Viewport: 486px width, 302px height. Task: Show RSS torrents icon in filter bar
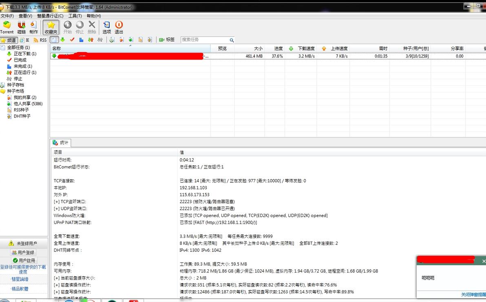click(x=140, y=40)
